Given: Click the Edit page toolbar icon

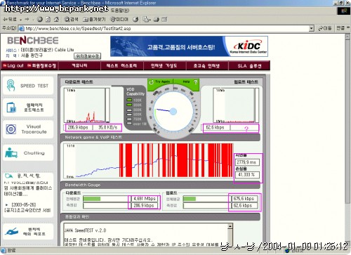Looking at the screenshot, I should [164, 20].
